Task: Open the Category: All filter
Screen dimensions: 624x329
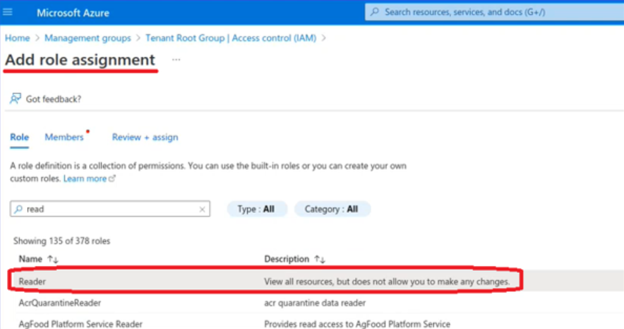Action: pos(332,209)
